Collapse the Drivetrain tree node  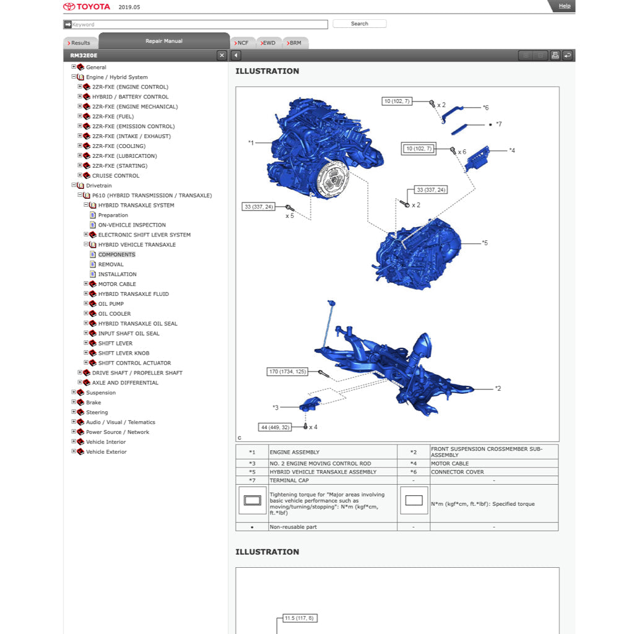74,185
